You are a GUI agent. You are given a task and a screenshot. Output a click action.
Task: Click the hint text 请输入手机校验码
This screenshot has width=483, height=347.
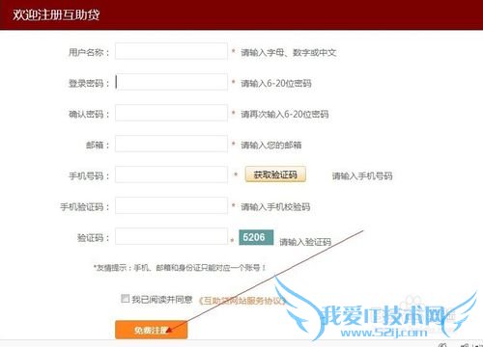coord(275,206)
